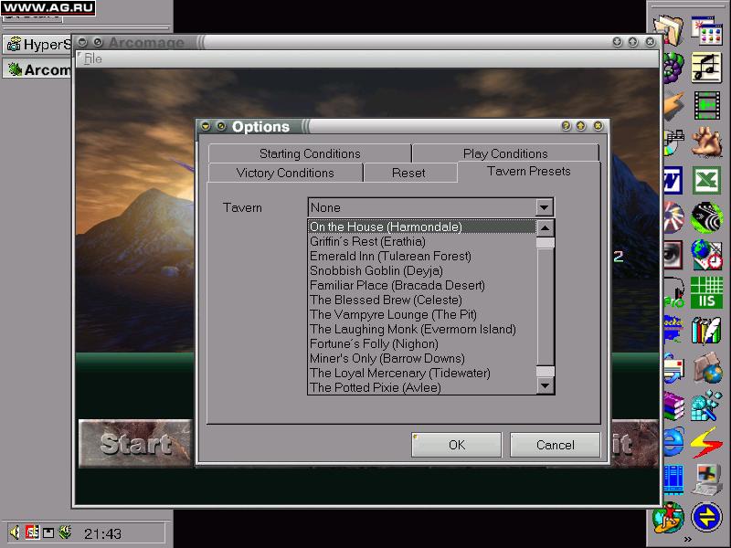Open the green film strip video icon
Image resolution: width=731 pixels, height=548 pixels.
tap(706, 105)
